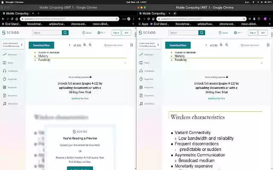Open Apps bookmark in right window
This screenshot has height=170, width=273.
[143, 24]
